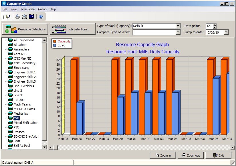Select the Mills resource in list

click(17, 118)
